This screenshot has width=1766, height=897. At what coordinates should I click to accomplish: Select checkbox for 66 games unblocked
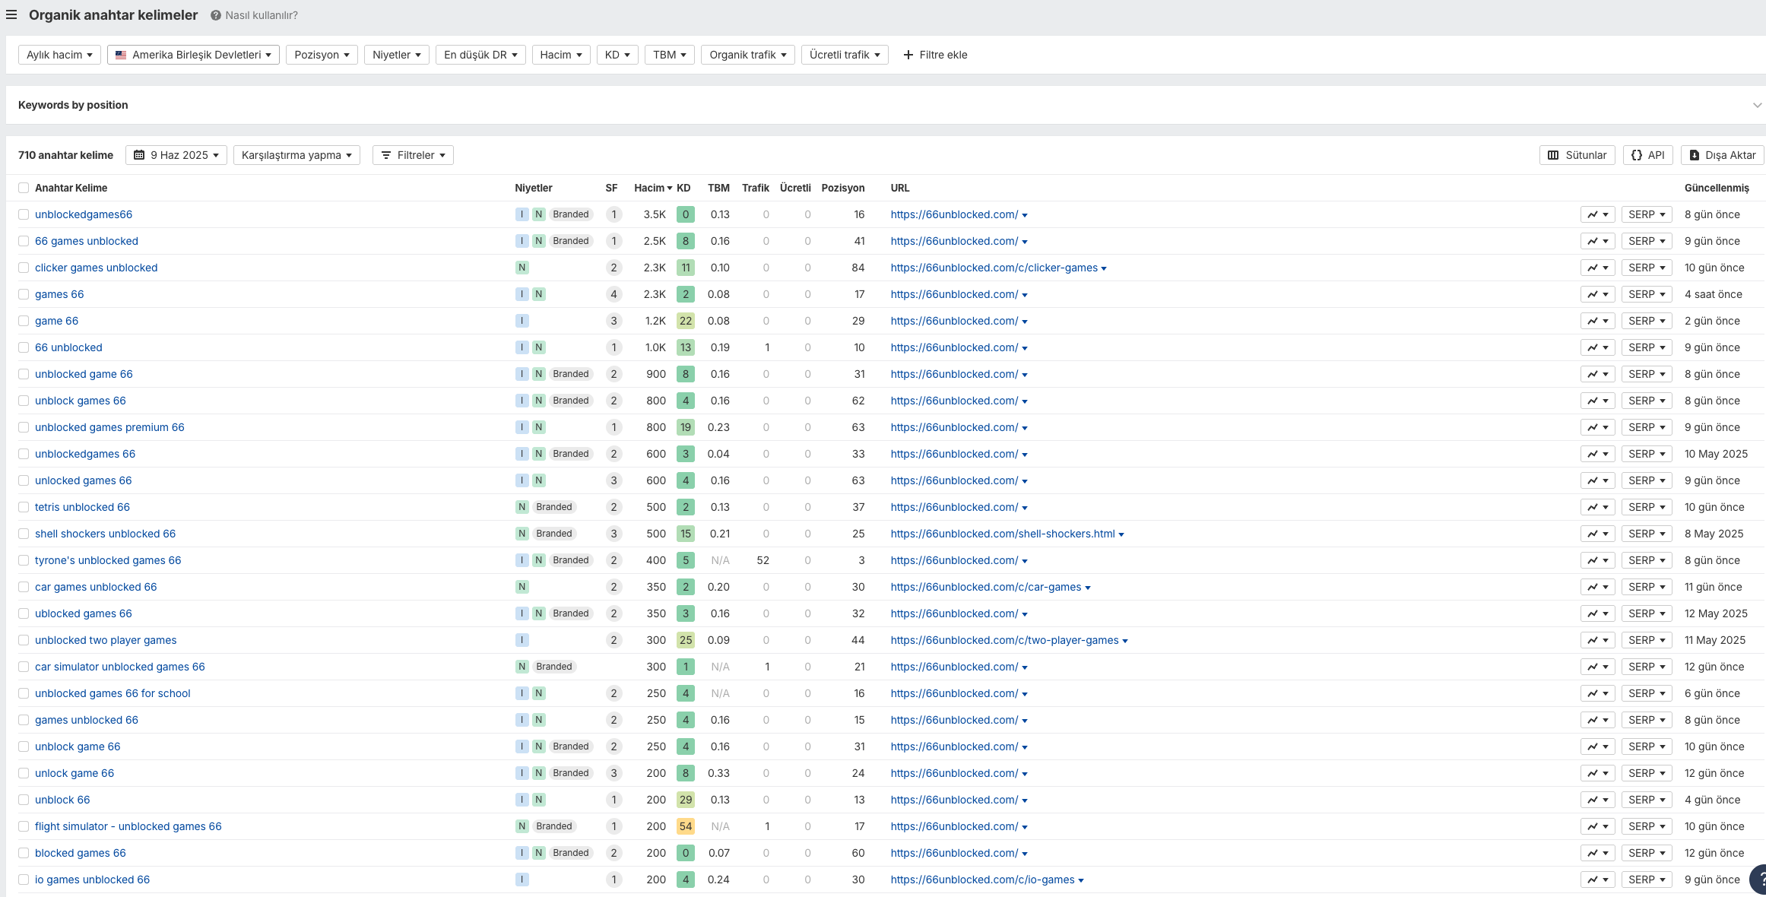point(24,241)
